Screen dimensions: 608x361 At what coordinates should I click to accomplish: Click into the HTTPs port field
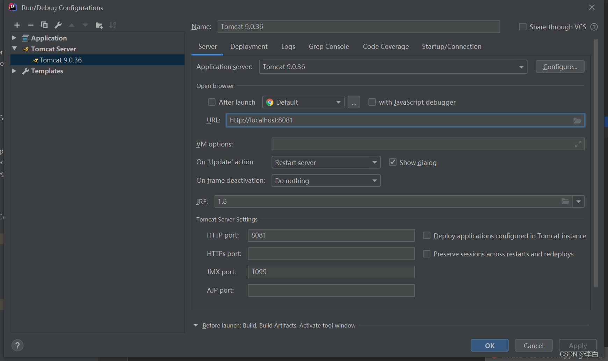tap(331, 254)
